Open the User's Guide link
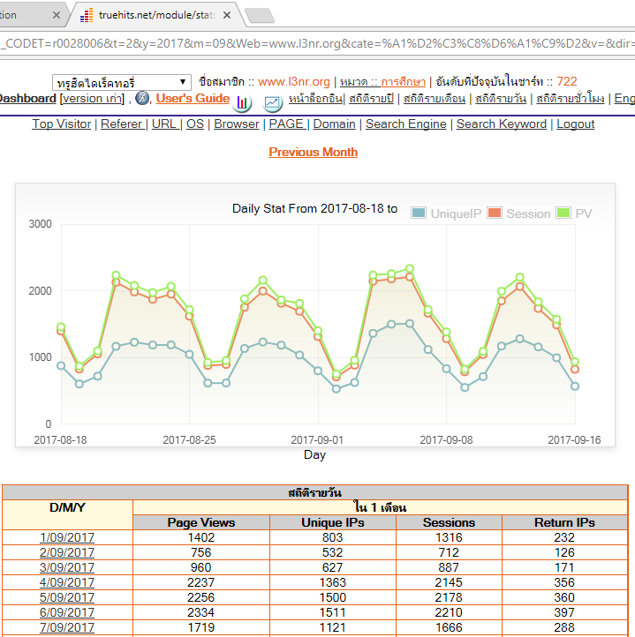Screen dimensions: 635x637 (x=193, y=98)
